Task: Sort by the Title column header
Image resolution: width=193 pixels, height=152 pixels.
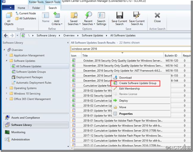Action: tap(122, 56)
